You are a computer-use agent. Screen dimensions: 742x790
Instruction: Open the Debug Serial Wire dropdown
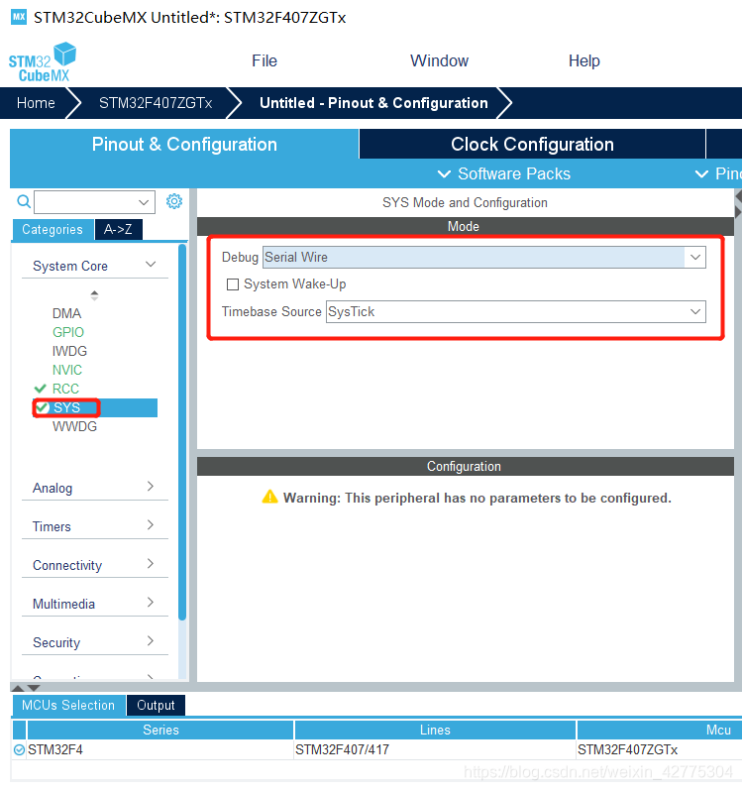pos(695,258)
